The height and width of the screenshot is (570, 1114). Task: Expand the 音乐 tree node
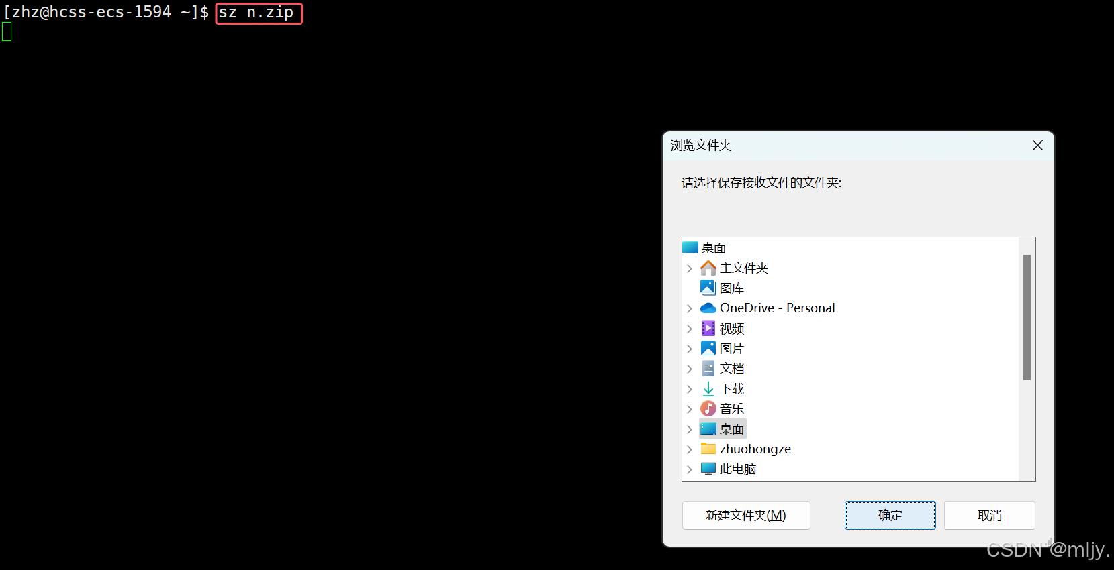[x=690, y=409]
